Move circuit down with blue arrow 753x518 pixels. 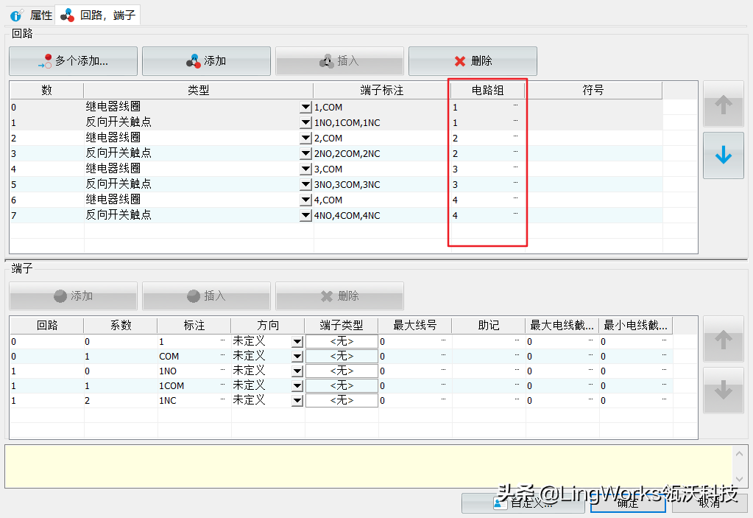point(723,155)
